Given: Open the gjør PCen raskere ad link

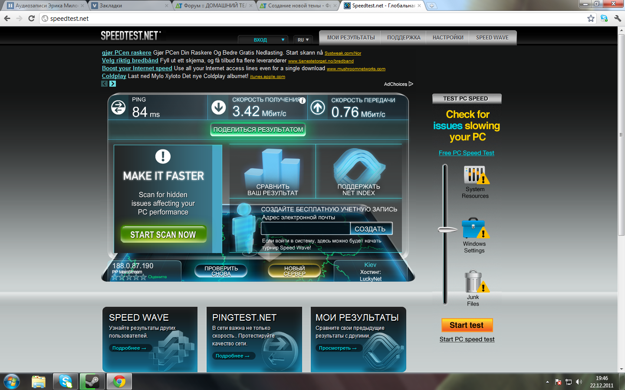Looking at the screenshot, I should (127, 52).
